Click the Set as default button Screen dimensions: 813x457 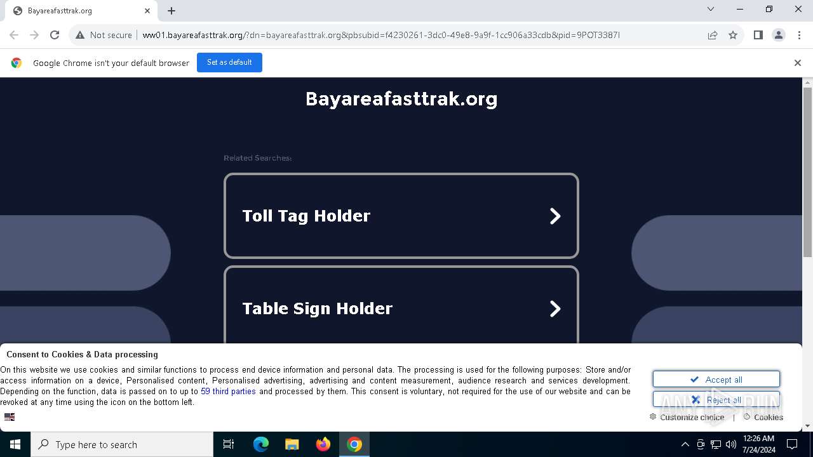tap(229, 62)
